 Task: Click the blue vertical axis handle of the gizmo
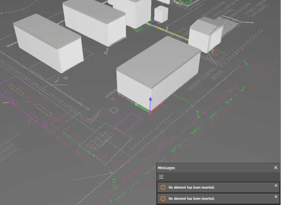pos(151,99)
